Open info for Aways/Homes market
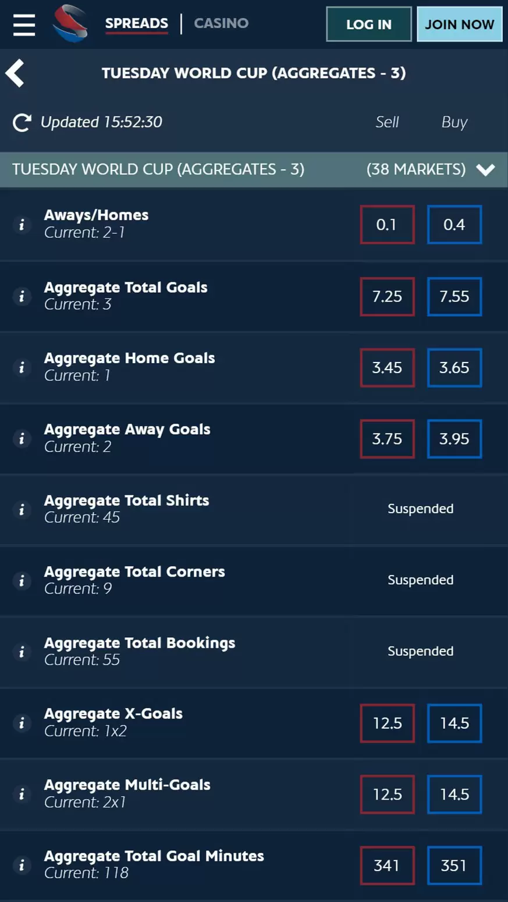 22,225
